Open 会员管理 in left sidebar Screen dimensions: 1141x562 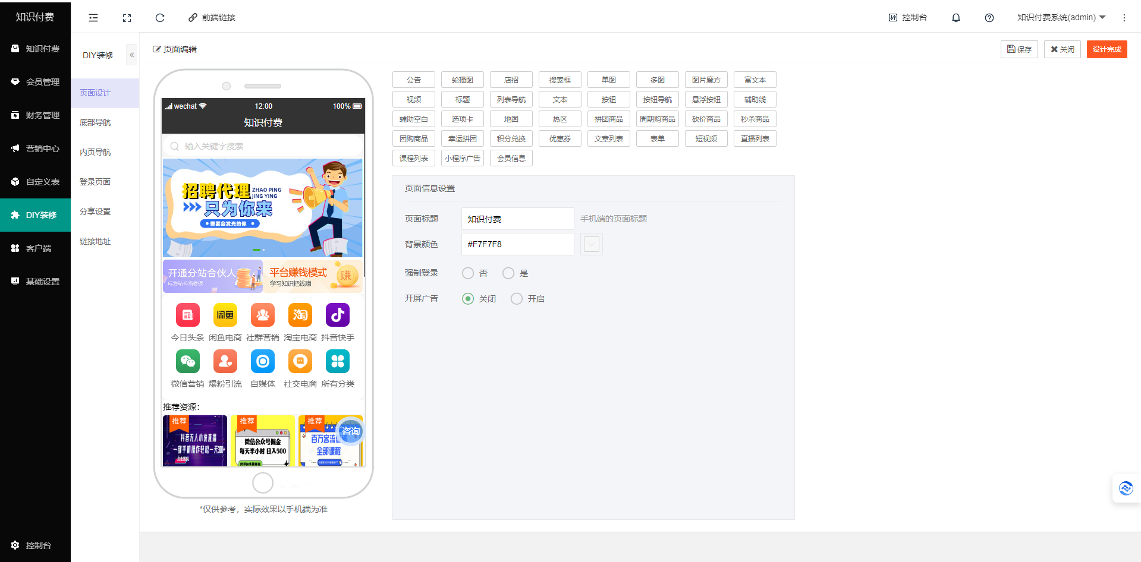35,82
